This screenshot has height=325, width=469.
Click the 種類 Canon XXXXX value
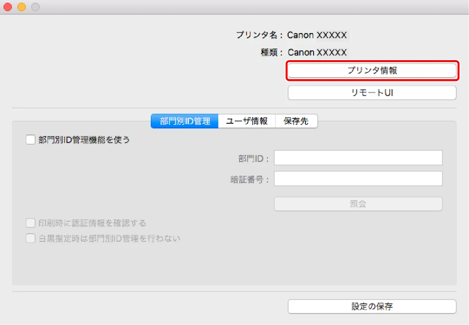pyautogui.click(x=317, y=52)
